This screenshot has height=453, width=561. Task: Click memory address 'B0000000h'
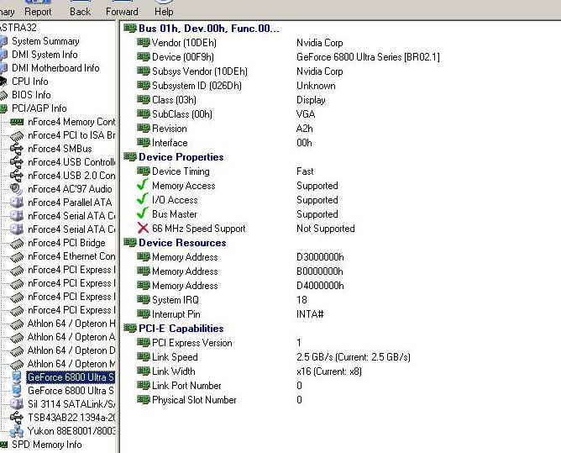coord(320,271)
